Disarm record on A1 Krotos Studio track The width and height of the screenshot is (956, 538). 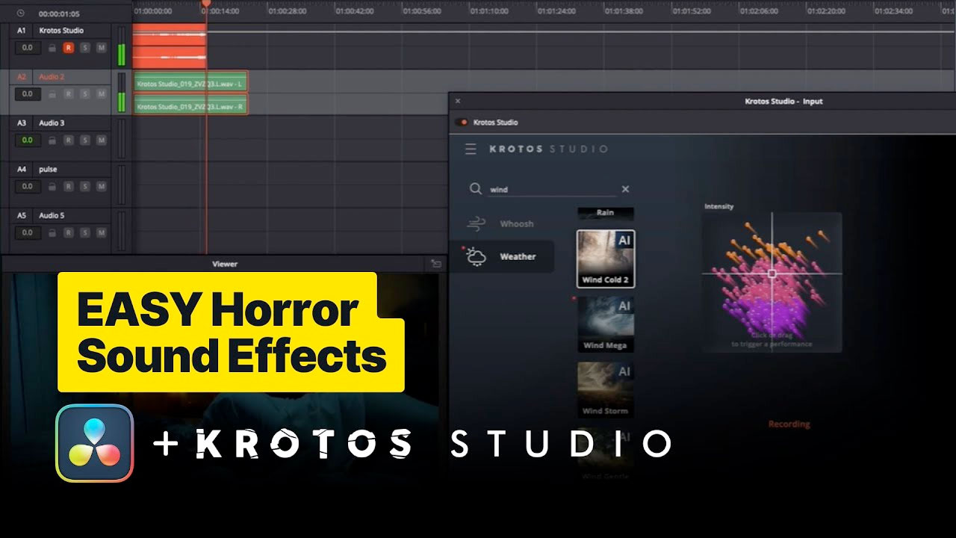tap(69, 48)
